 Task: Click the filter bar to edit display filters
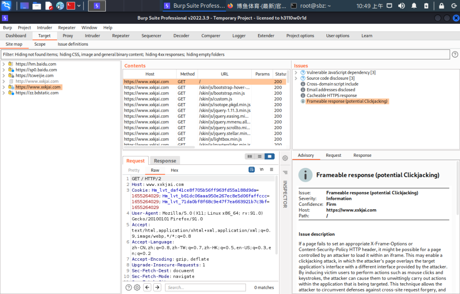(x=170, y=54)
